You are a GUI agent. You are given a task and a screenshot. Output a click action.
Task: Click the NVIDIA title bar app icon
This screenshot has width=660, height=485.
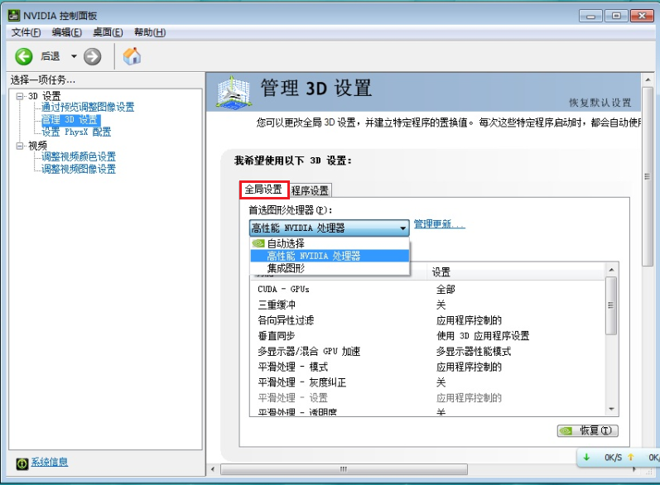coord(13,16)
